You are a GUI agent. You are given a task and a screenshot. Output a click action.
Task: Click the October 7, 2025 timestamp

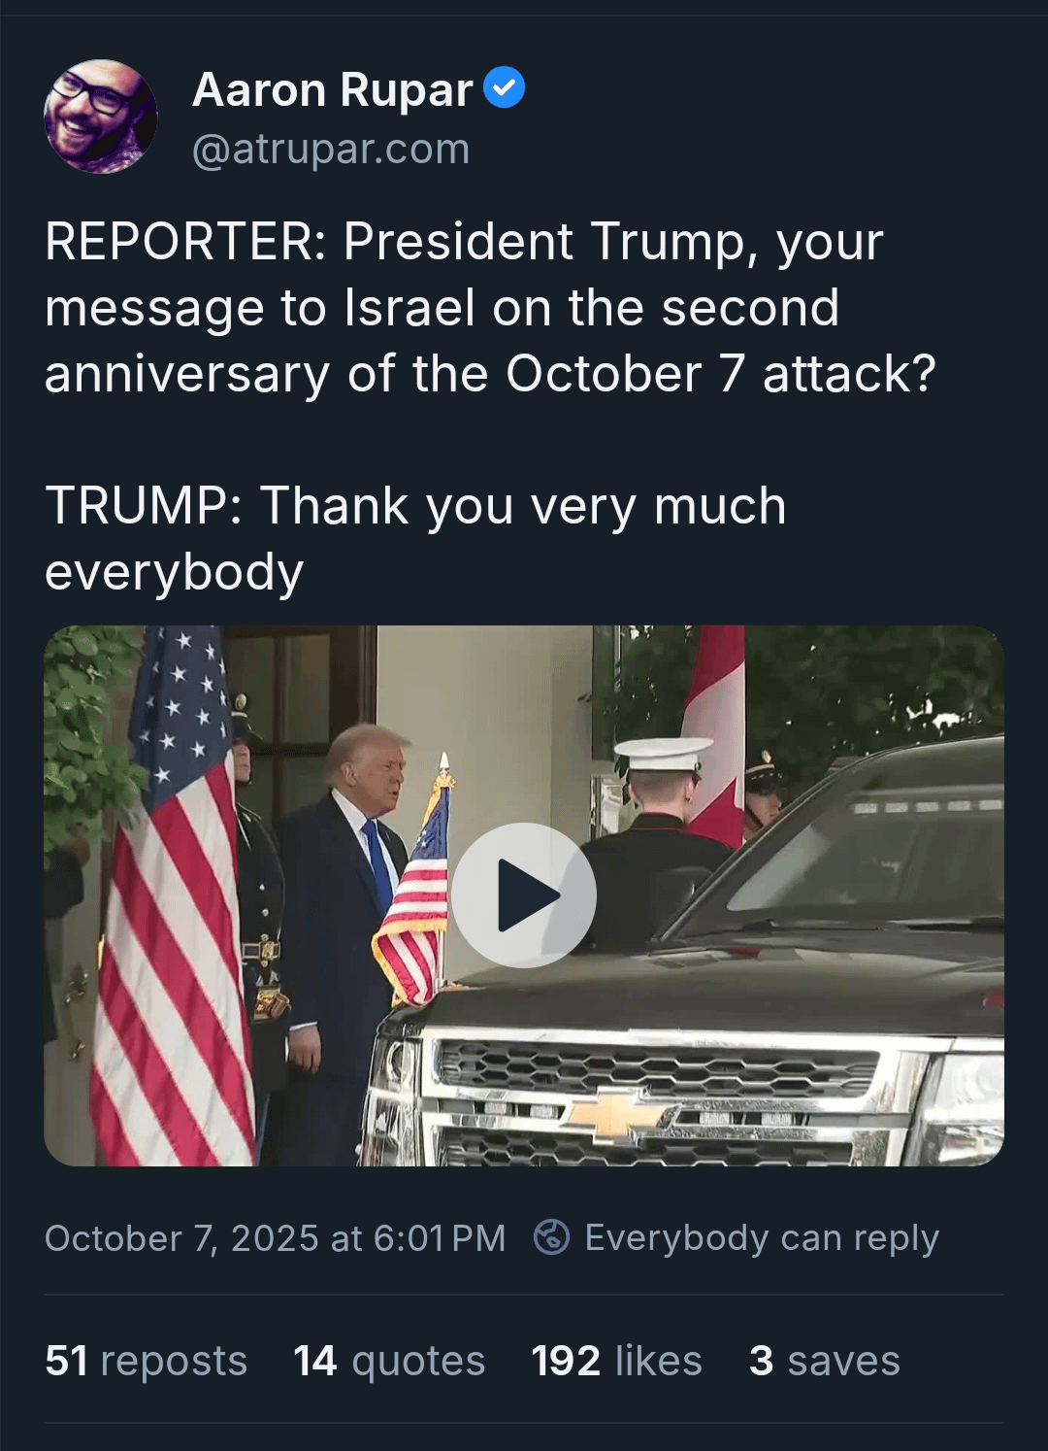(275, 1238)
